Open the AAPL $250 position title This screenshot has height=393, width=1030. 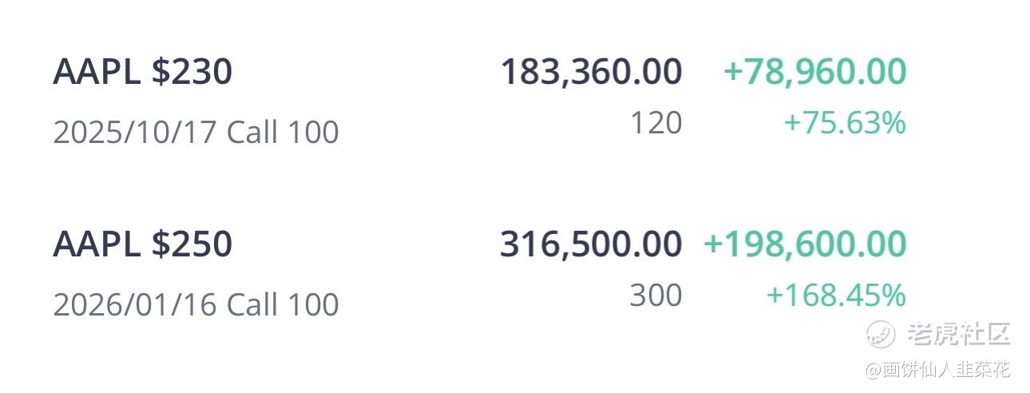pos(143,244)
